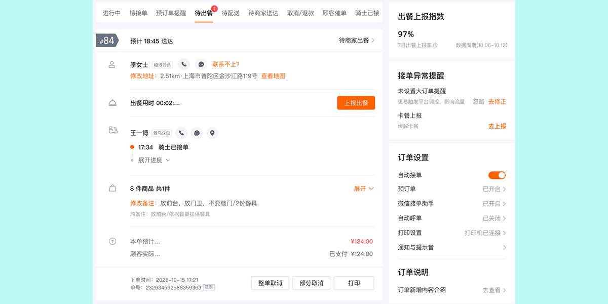
Task: Copy order number with 复制 icon
Action: coord(209,287)
